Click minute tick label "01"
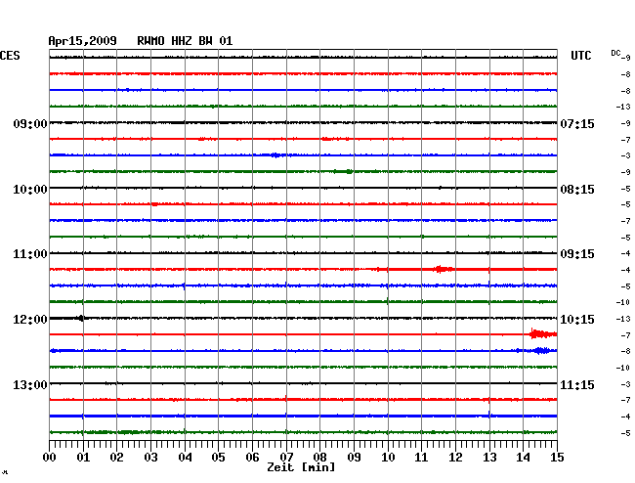This screenshot has width=635, height=483. [83, 457]
